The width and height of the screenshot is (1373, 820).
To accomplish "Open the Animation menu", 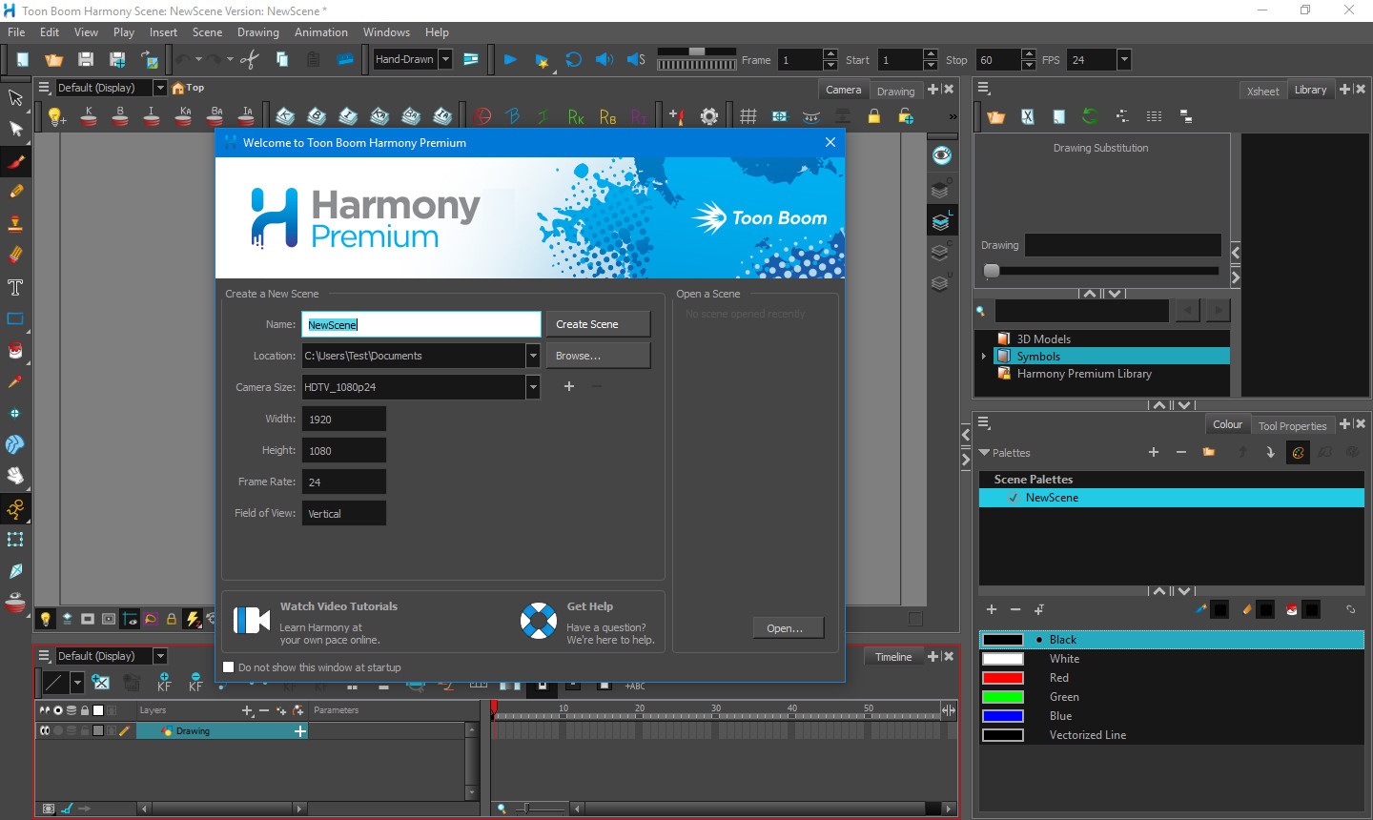I will pyautogui.click(x=321, y=32).
